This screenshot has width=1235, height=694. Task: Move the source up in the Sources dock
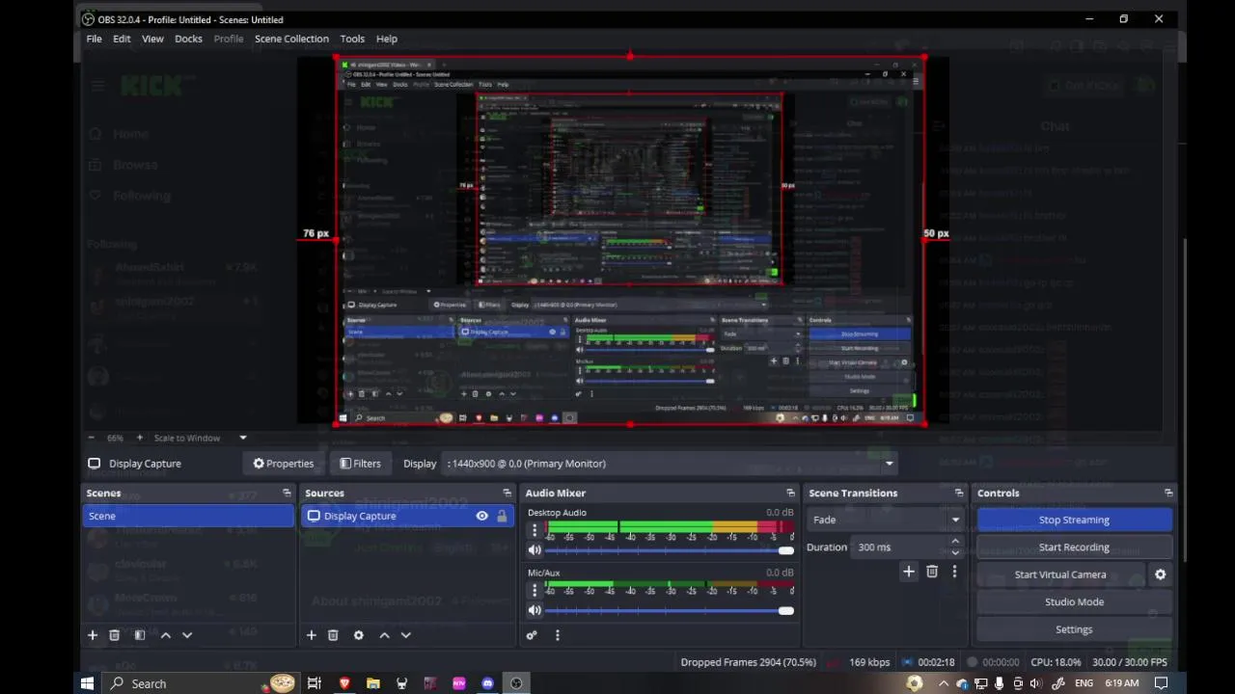click(384, 635)
